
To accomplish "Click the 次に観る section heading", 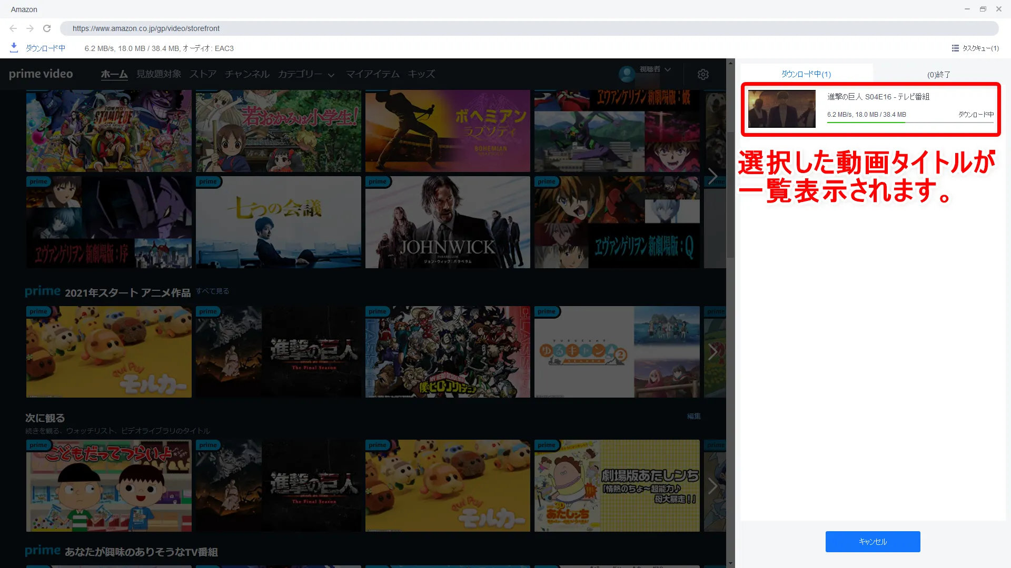I will (x=45, y=418).
